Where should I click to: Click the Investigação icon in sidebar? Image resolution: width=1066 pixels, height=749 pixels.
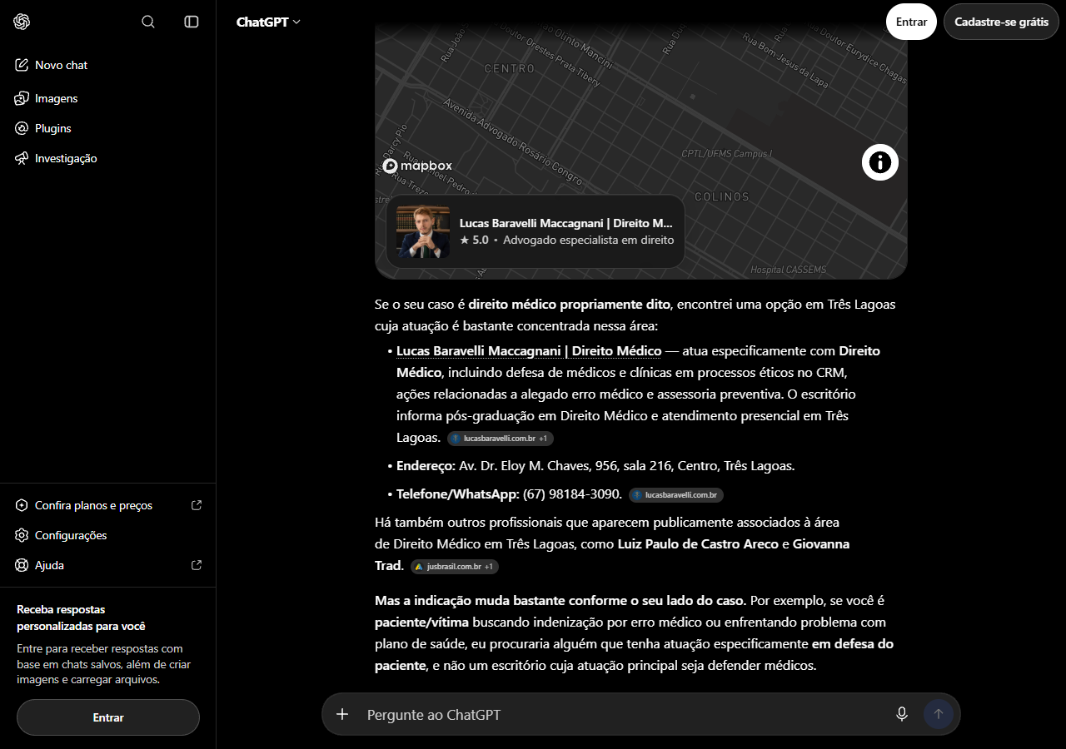pyautogui.click(x=22, y=158)
